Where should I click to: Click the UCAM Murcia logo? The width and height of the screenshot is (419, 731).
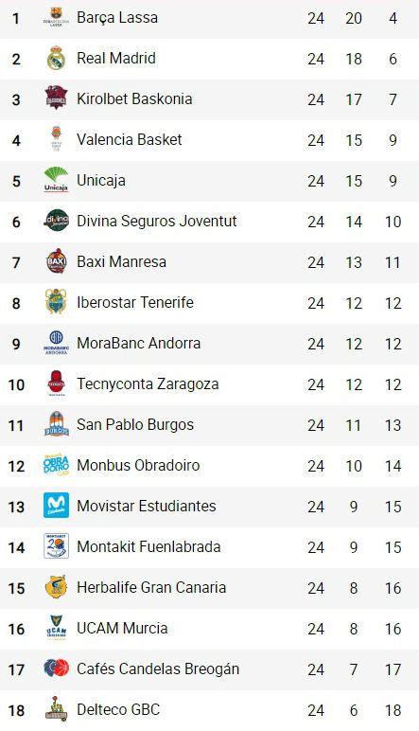(57, 628)
